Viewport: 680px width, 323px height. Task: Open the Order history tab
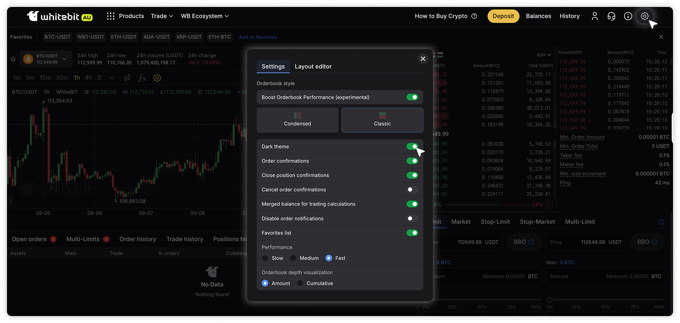point(138,239)
